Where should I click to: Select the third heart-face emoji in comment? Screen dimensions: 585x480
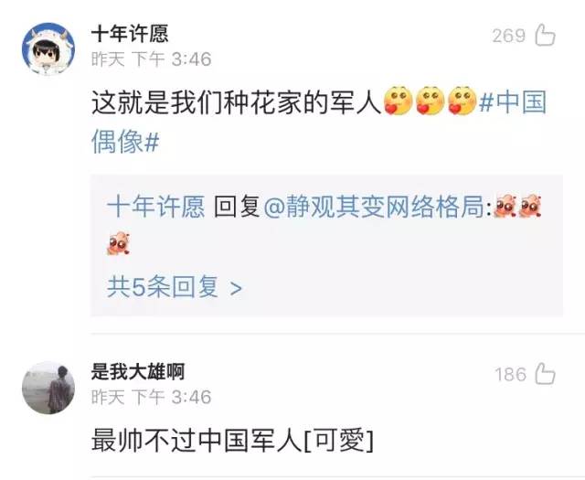pyautogui.click(x=462, y=101)
